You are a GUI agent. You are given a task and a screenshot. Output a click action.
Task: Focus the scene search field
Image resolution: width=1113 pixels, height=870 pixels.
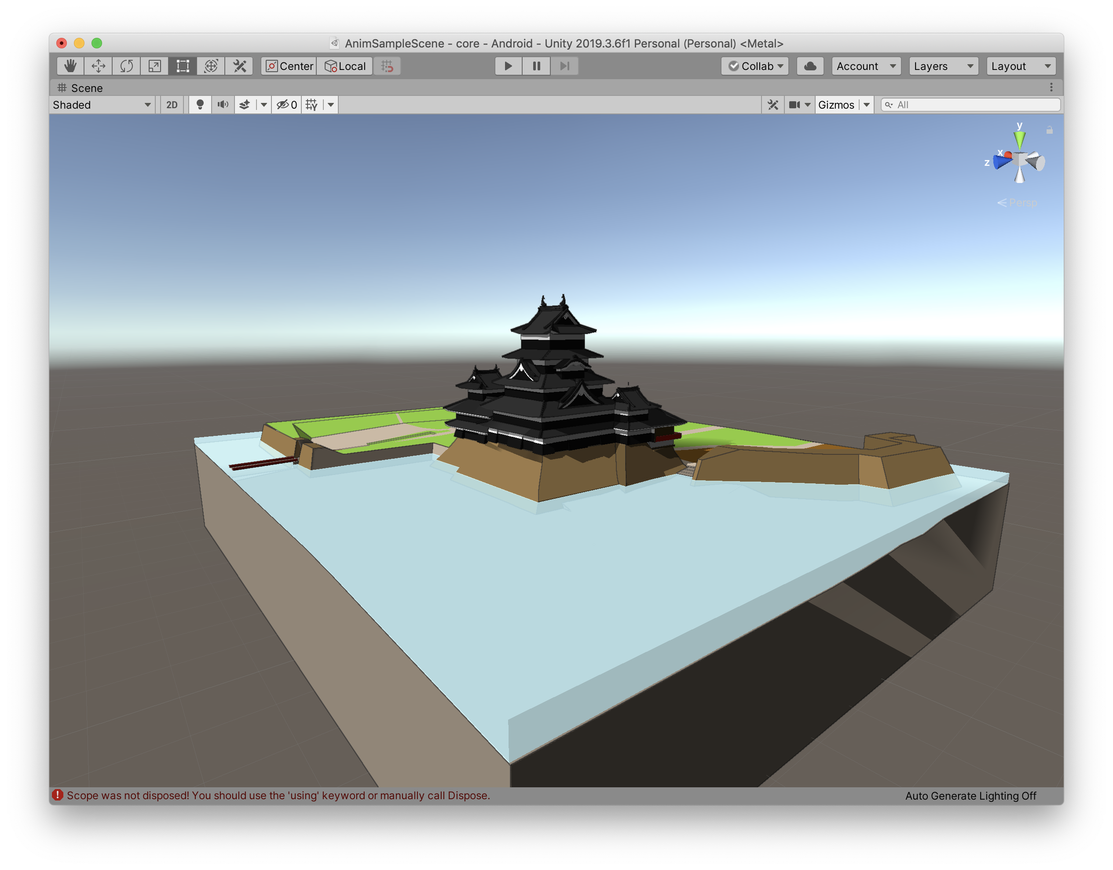(970, 105)
